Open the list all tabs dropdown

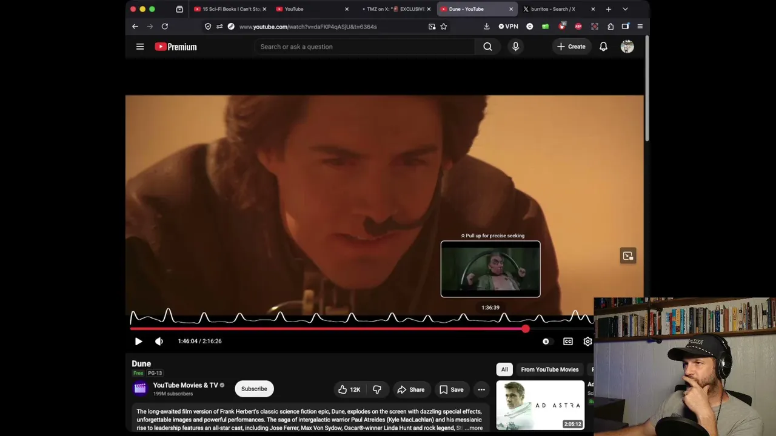tap(625, 9)
